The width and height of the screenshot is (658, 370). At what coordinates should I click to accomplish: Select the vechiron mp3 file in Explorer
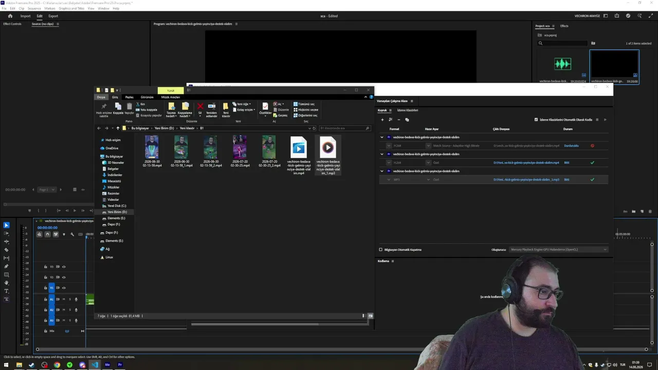[x=328, y=155]
